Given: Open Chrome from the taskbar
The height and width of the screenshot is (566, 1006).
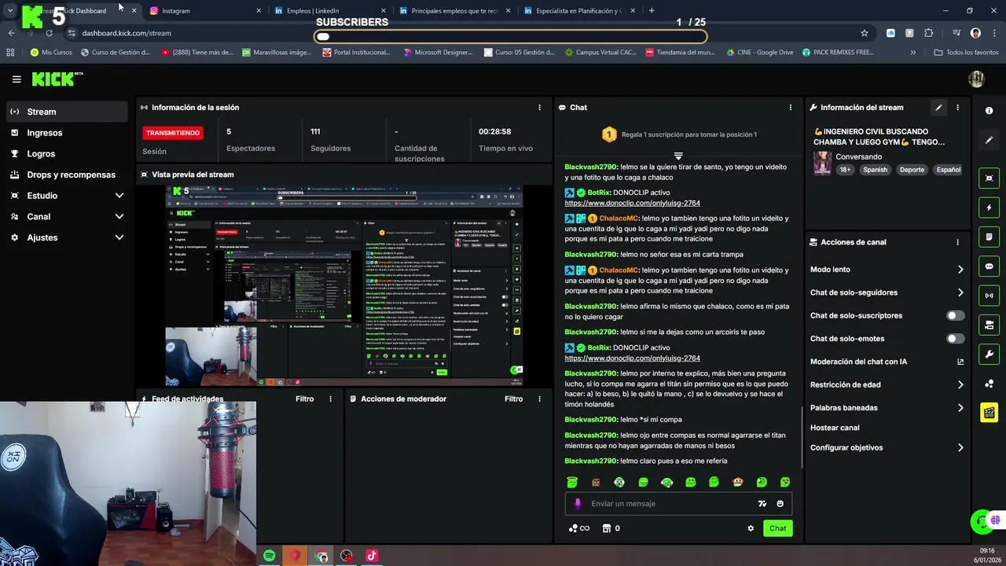Looking at the screenshot, I should point(321,556).
